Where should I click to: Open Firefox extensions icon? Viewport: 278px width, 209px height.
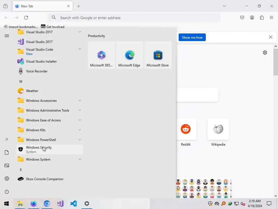click(262, 17)
